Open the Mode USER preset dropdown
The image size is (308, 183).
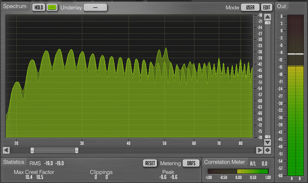pyautogui.click(x=250, y=7)
